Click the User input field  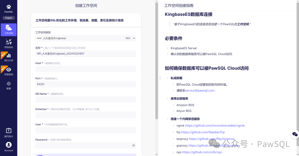coord(86,130)
